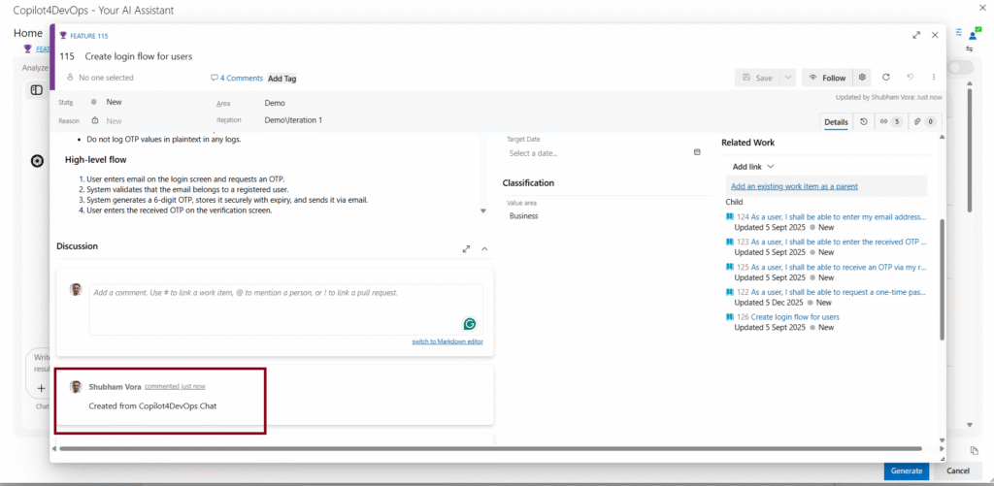
Task: Open the History tab
Action: tap(863, 121)
